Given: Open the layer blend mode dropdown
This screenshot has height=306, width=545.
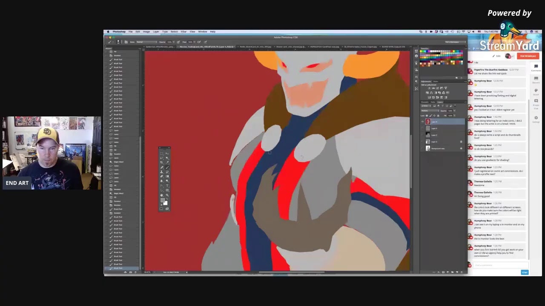Looking at the screenshot, I should pyautogui.click(x=430, y=111).
